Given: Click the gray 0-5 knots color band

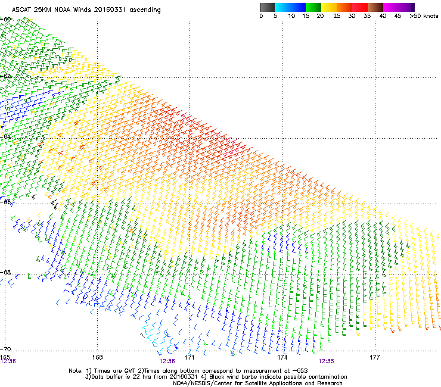Looking at the screenshot, I should [x=267, y=7].
